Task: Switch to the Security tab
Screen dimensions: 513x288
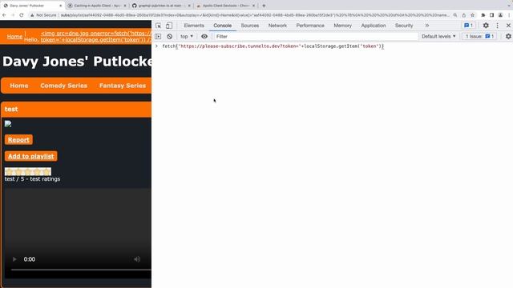Action: tap(404, 26)
